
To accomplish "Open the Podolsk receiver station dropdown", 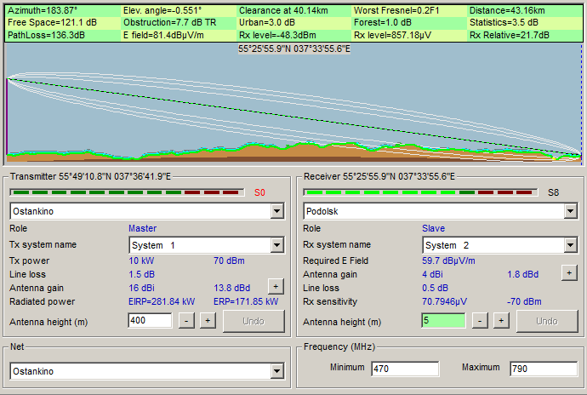I will (570, 211).
